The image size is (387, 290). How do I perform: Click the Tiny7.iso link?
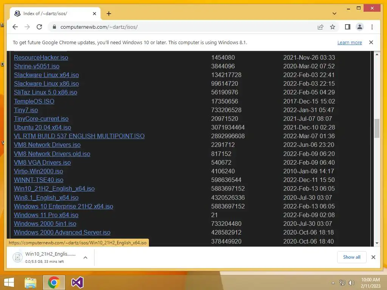26,110
